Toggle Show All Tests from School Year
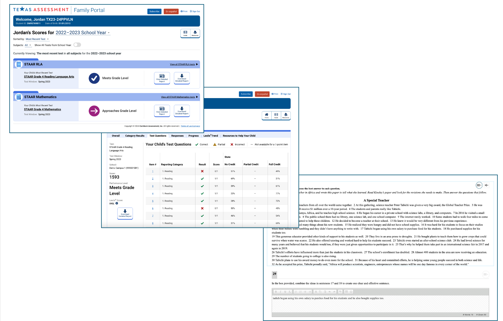The height and width of the screenshot is (321, 503). point(77,45)
